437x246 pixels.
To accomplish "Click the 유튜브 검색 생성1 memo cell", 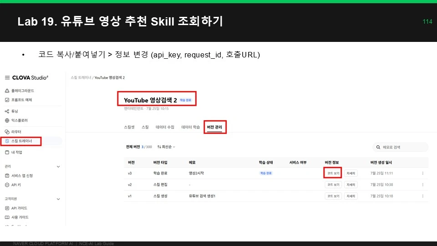I will point(202,196).
